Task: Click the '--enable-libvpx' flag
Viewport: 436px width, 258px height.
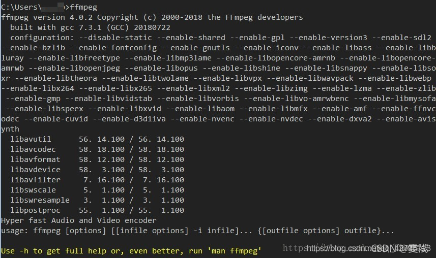Action: pyautogui.click(x=227, y=78)
